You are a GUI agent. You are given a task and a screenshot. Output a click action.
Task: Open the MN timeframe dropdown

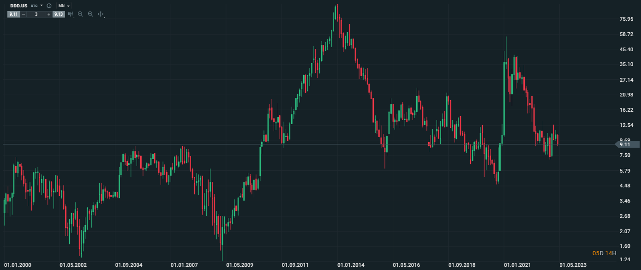coord(64,6)
